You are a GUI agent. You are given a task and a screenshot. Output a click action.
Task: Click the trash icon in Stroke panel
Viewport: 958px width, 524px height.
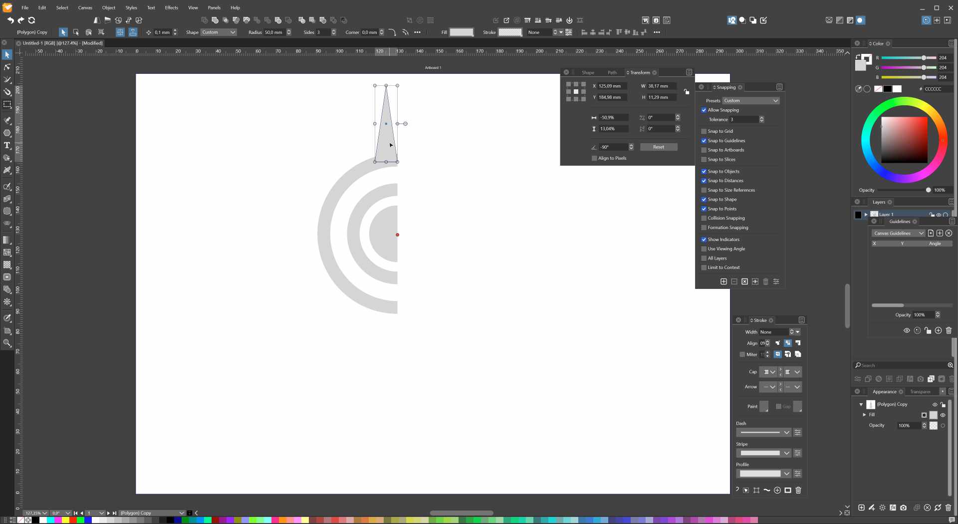[798, 490]
